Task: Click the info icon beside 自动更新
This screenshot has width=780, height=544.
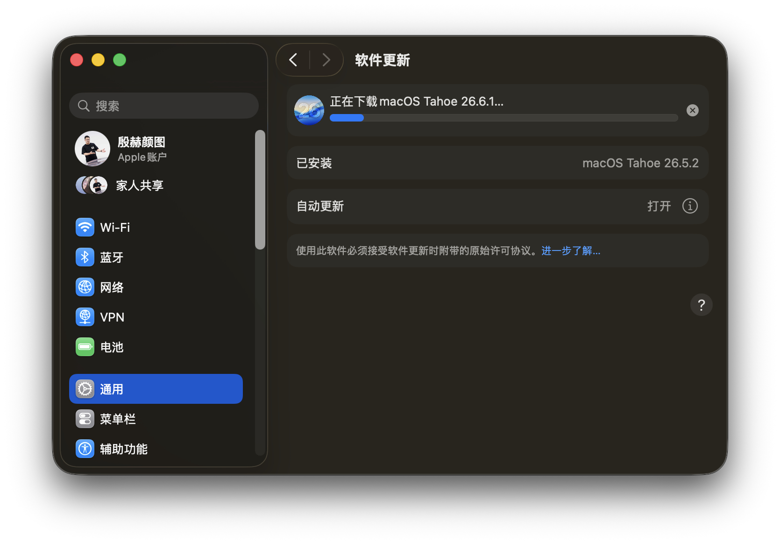Action: (x=690, y=206)
